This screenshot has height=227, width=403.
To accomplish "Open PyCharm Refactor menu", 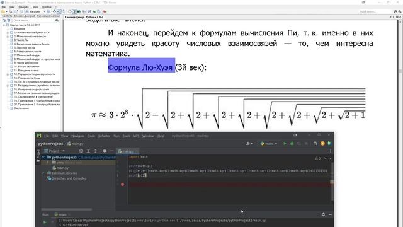I will tap(104, 136).
